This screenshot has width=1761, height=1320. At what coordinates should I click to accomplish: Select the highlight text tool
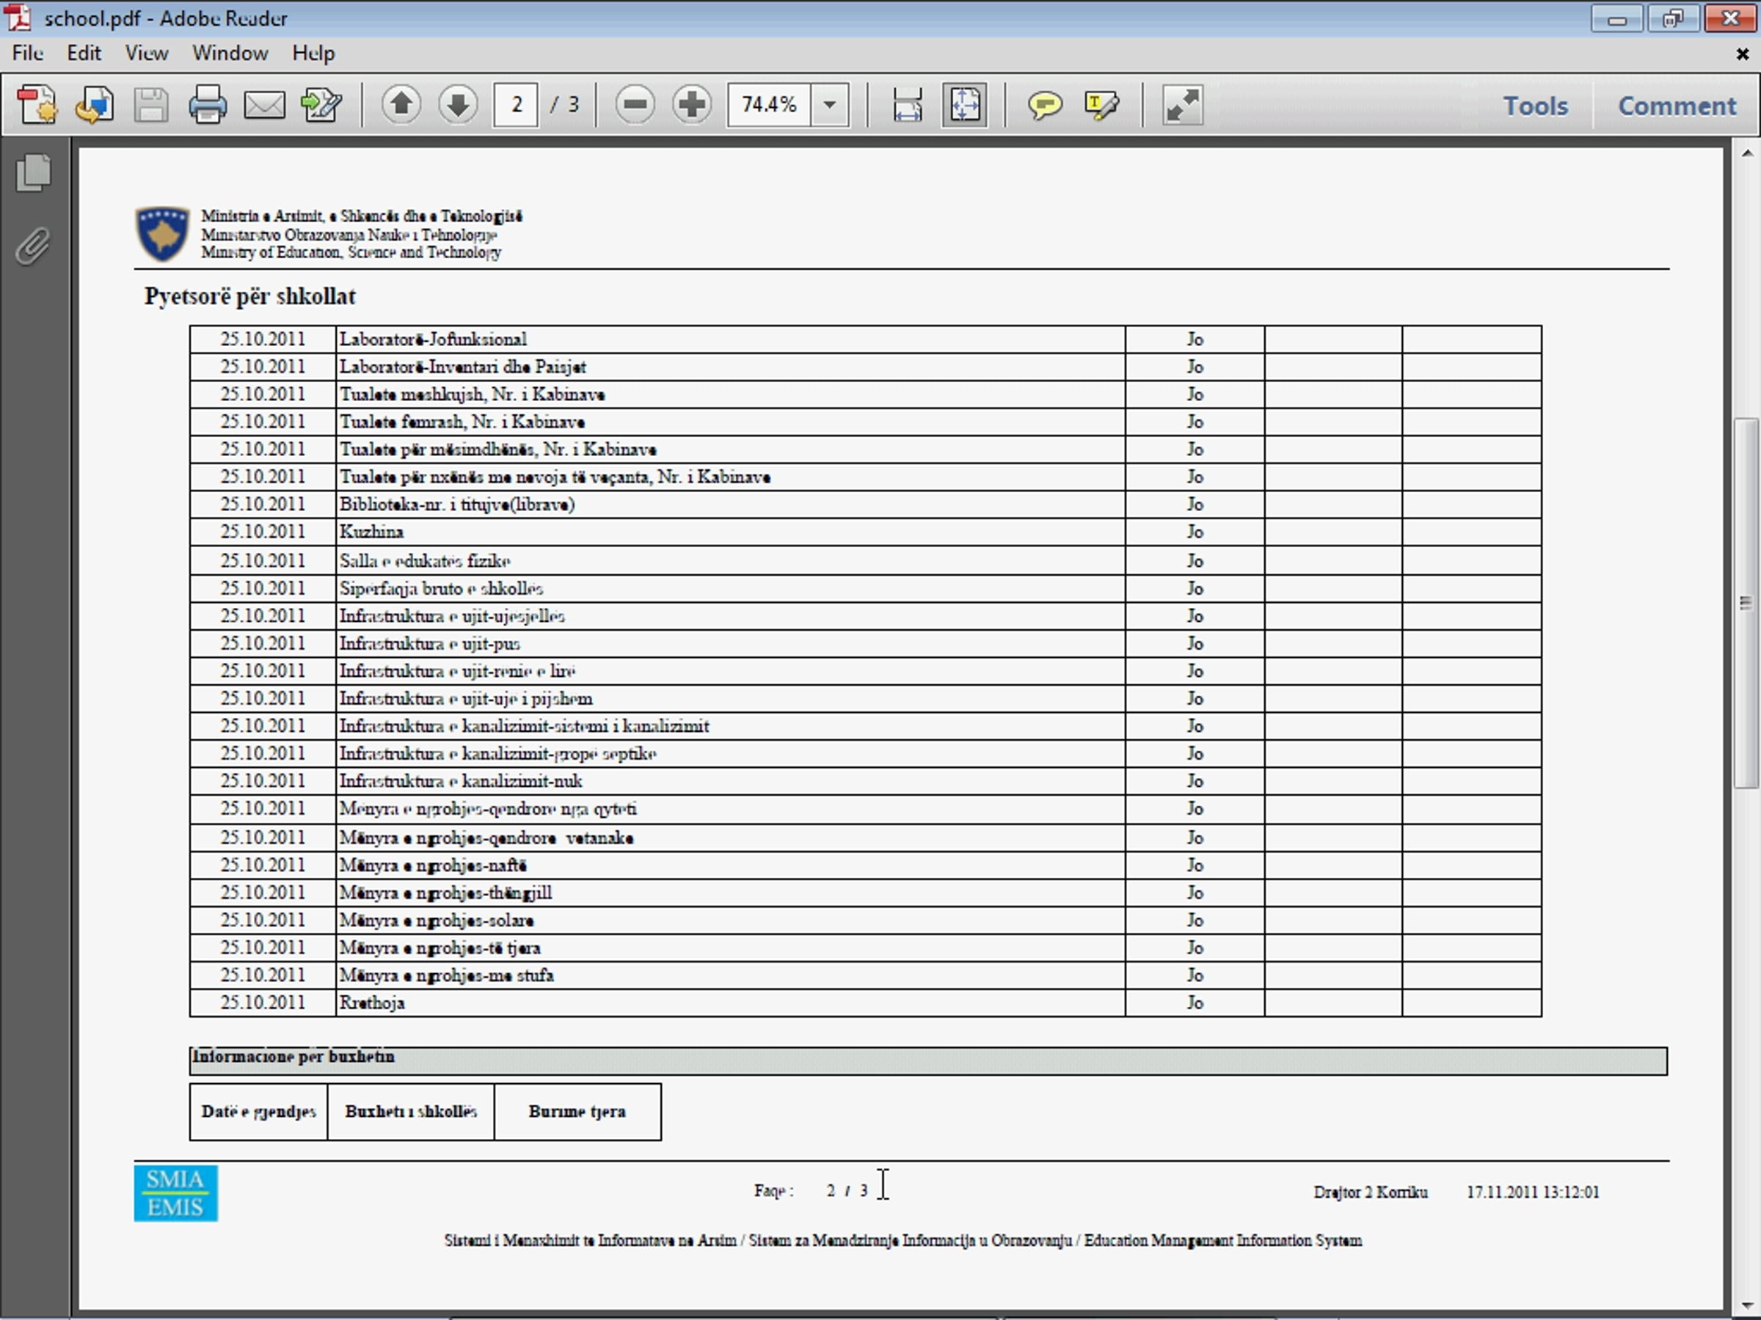tap(1102, 104)
